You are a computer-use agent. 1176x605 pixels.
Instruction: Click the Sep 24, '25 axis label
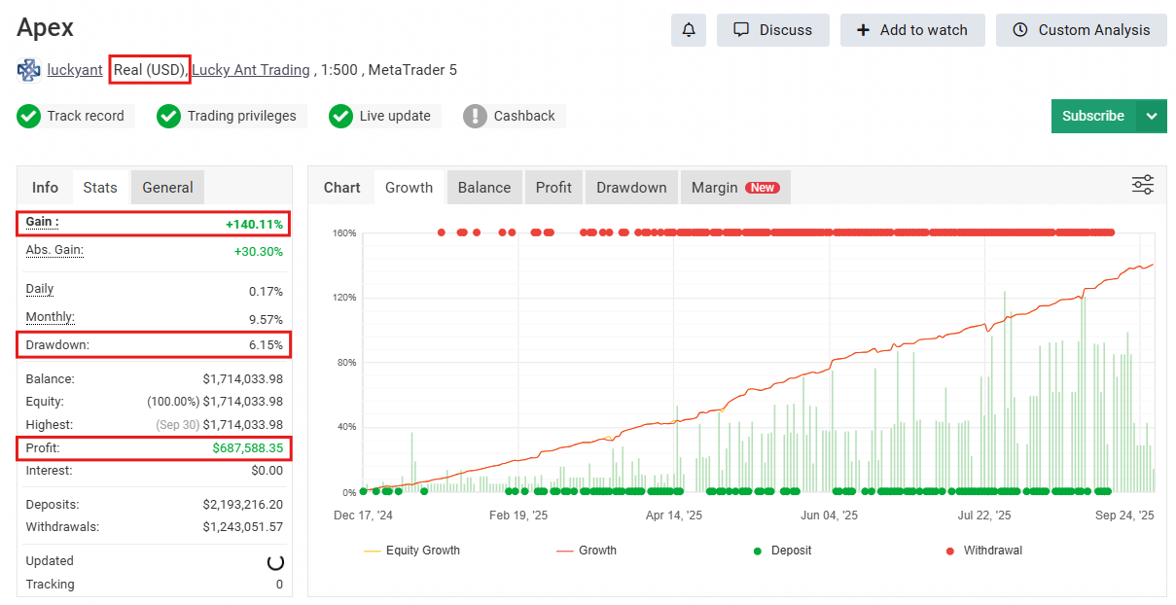[1123, 516]
